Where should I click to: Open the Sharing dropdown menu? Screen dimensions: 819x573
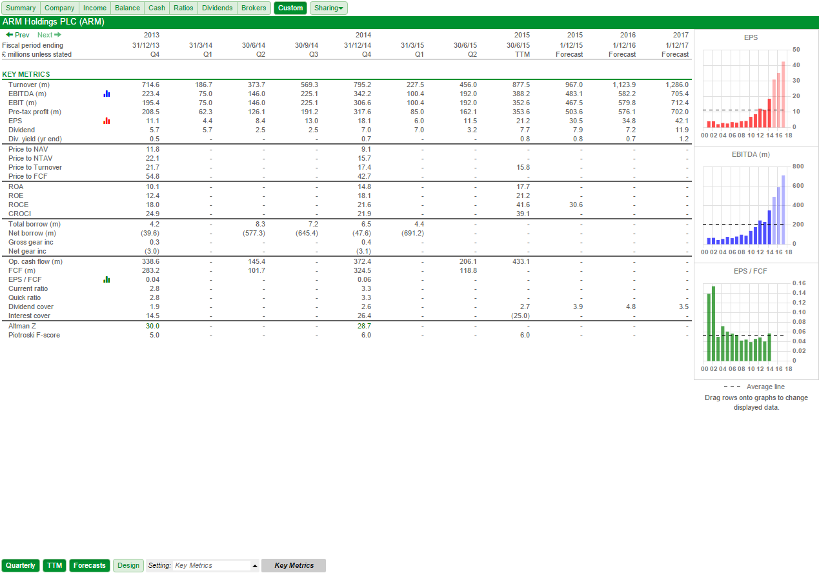point(329,8)
